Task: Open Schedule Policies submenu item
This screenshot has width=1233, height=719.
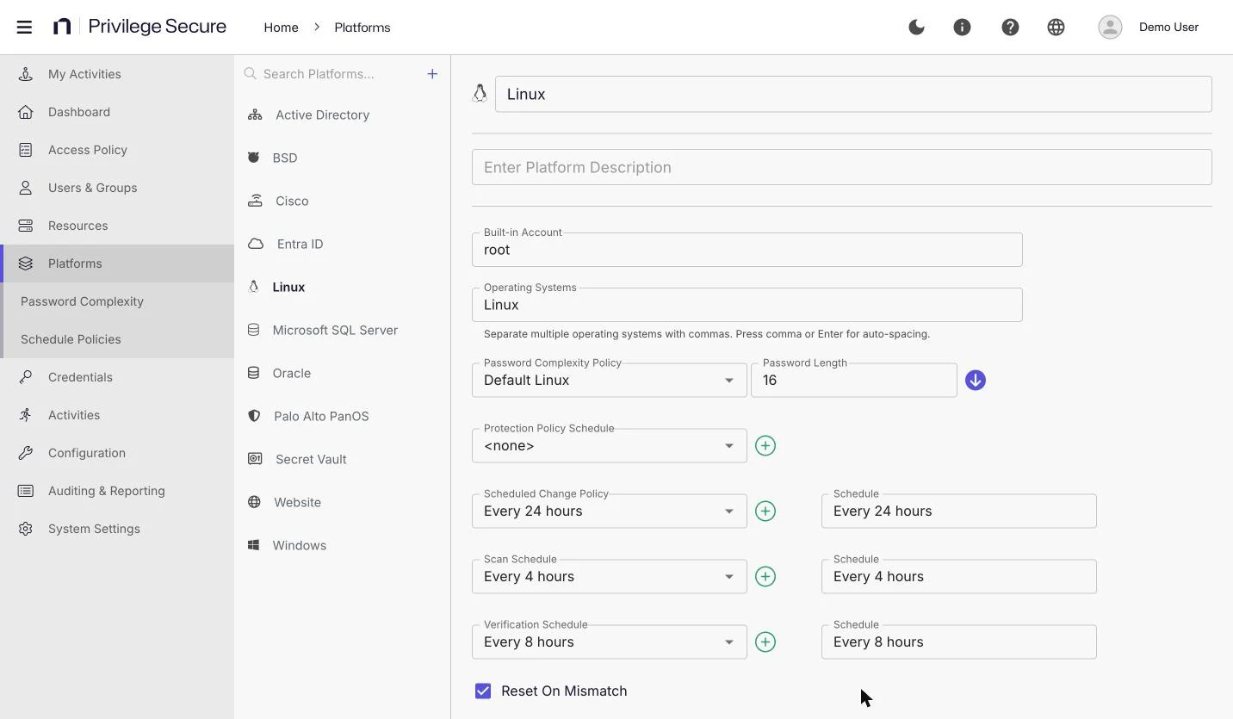Action: 117,339
